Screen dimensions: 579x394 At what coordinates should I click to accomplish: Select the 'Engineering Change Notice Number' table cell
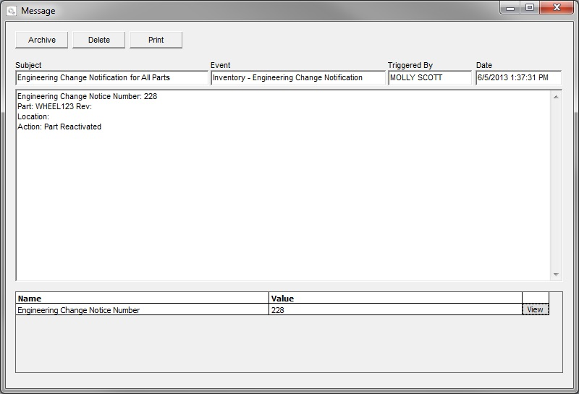[x=142, y=309]
